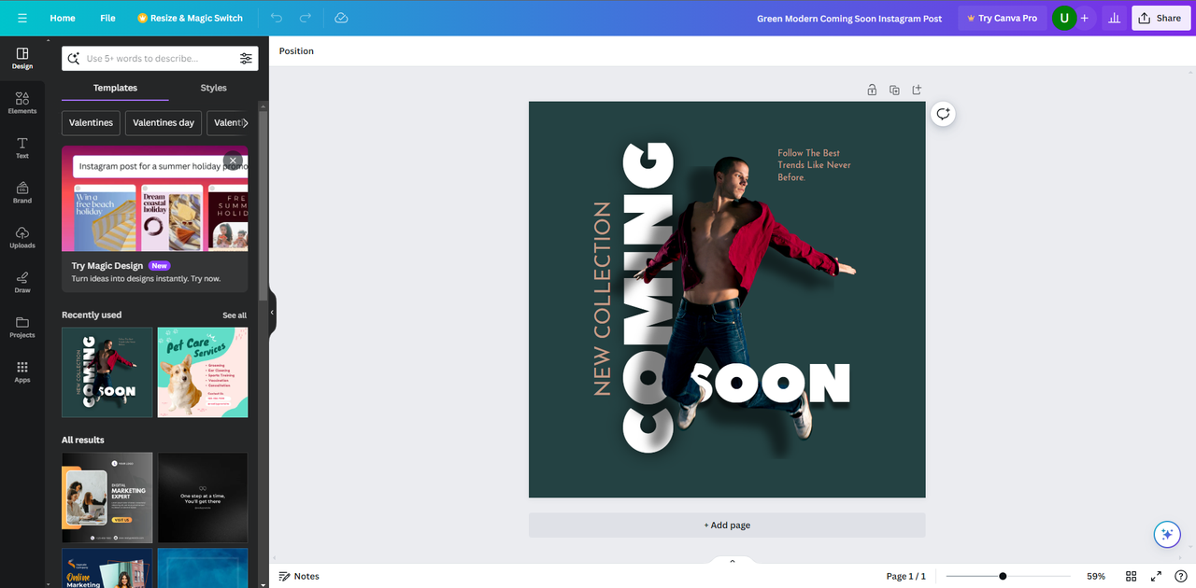
Task: Open the analytics chart icon
Action: [1114, 18]
